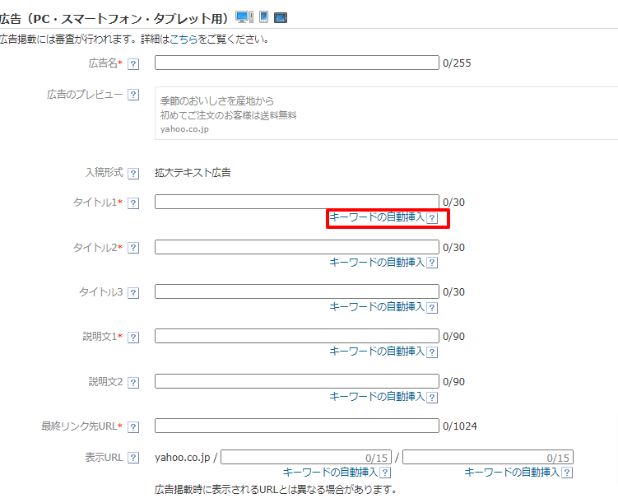The image size is (618, 503).
Task: Click the 説明文1 input field
Action: tap(296, 336)
